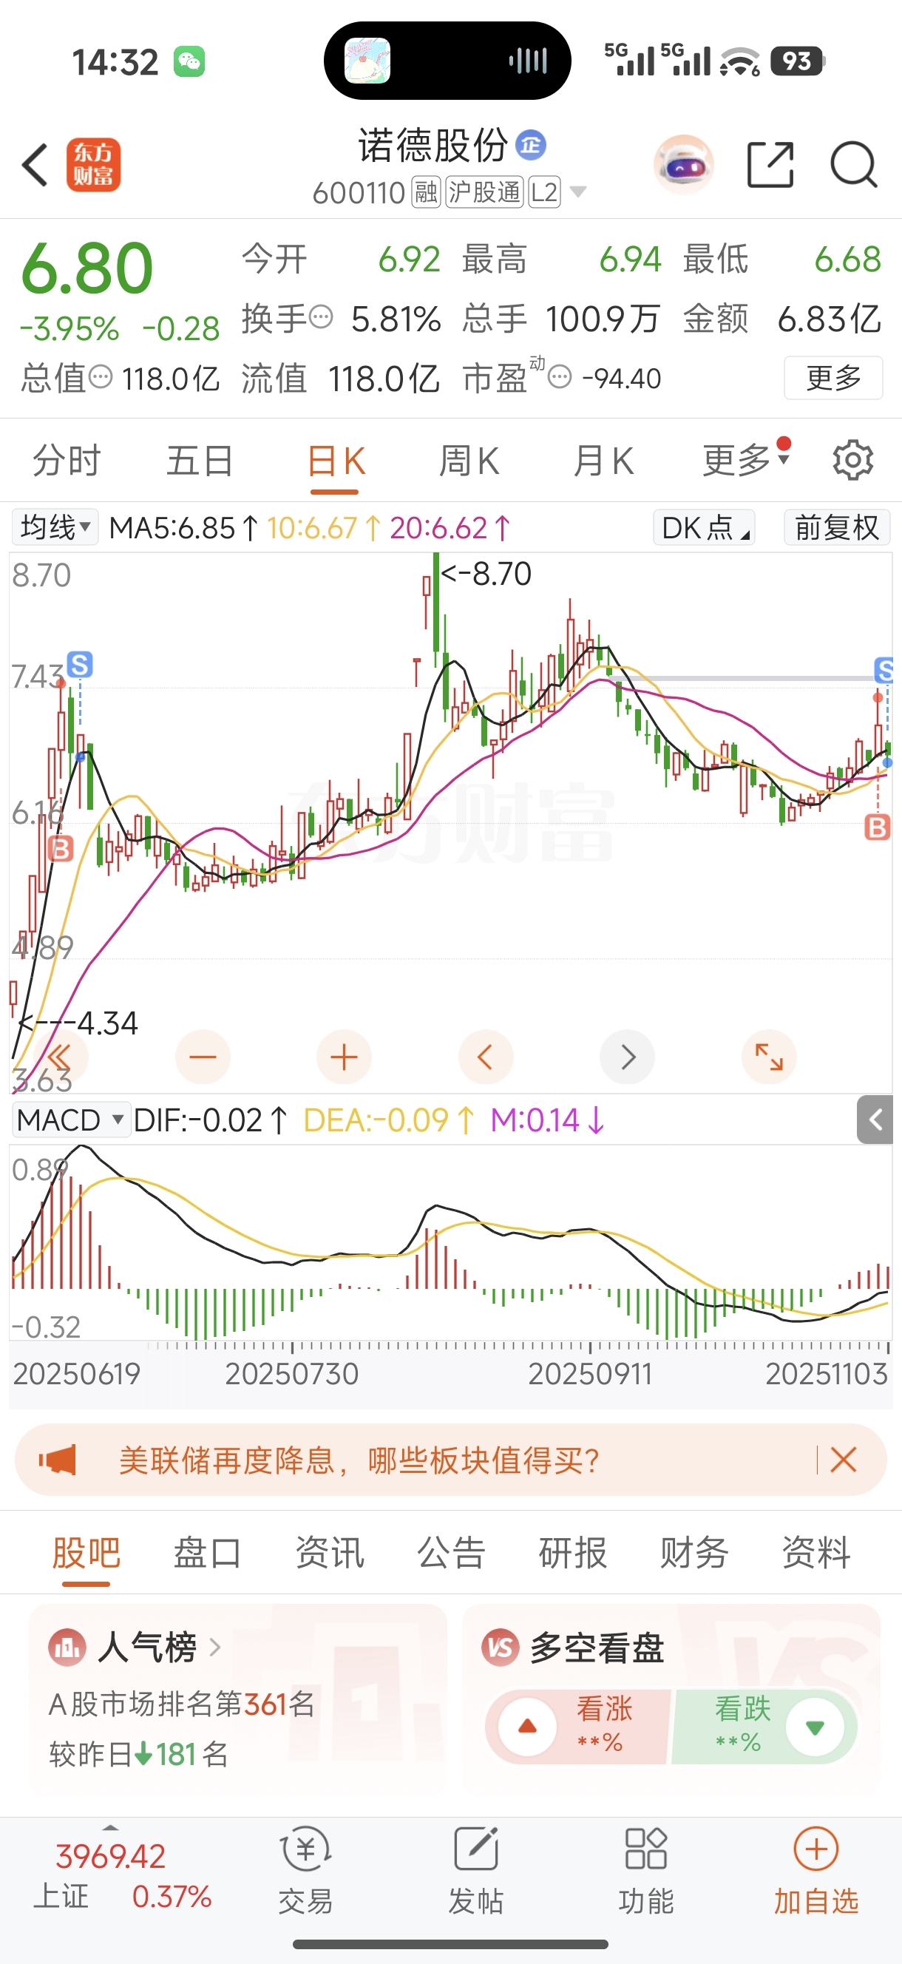The width and height of the screenshot is (902, 1964).
Task: Open the 资讯 tab
Action: coord(330,1552)
